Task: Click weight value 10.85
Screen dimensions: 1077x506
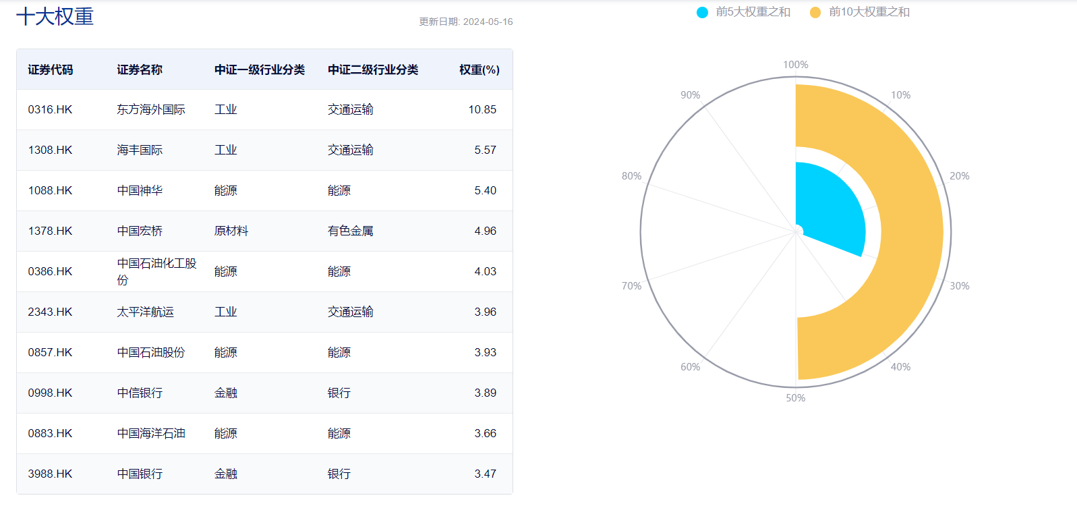Action: [482, 109]
